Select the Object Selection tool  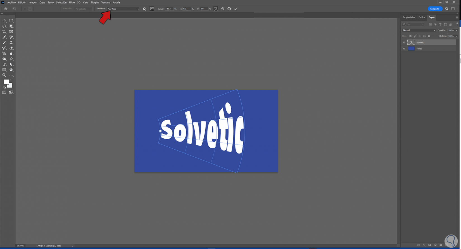click(11, 26)
